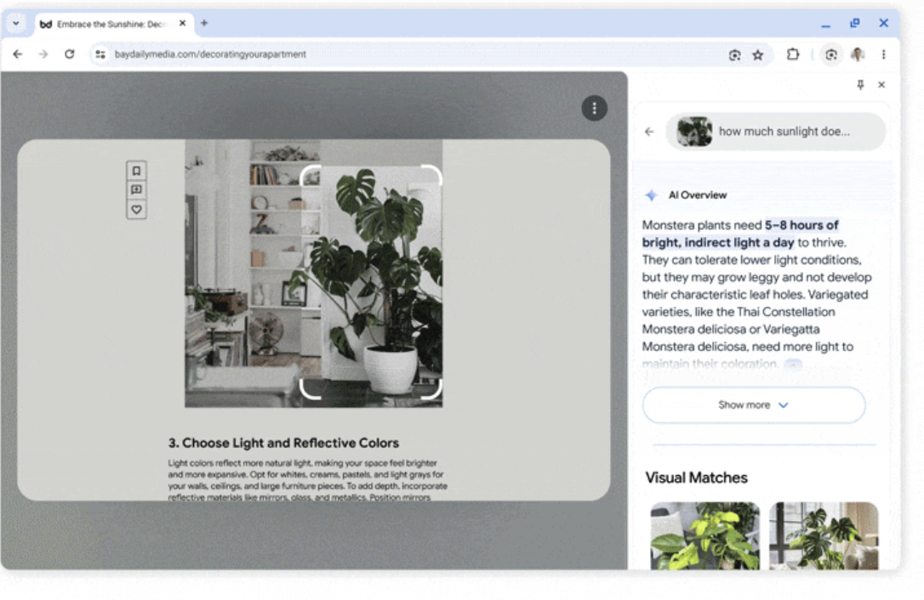Click the Google Lens toolbar icon
Image resolution: width=924 pixels, height=600 pixels.
coord(831,54)
